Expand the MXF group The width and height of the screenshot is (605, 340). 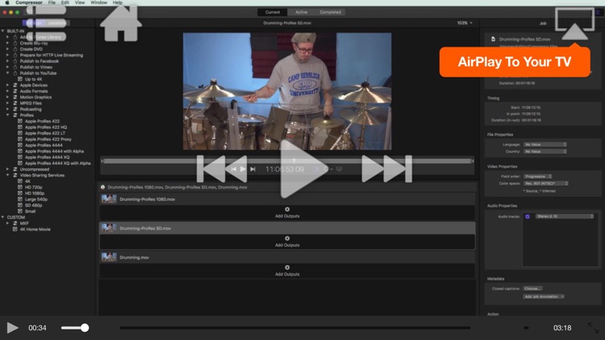[x=8, y=223]
